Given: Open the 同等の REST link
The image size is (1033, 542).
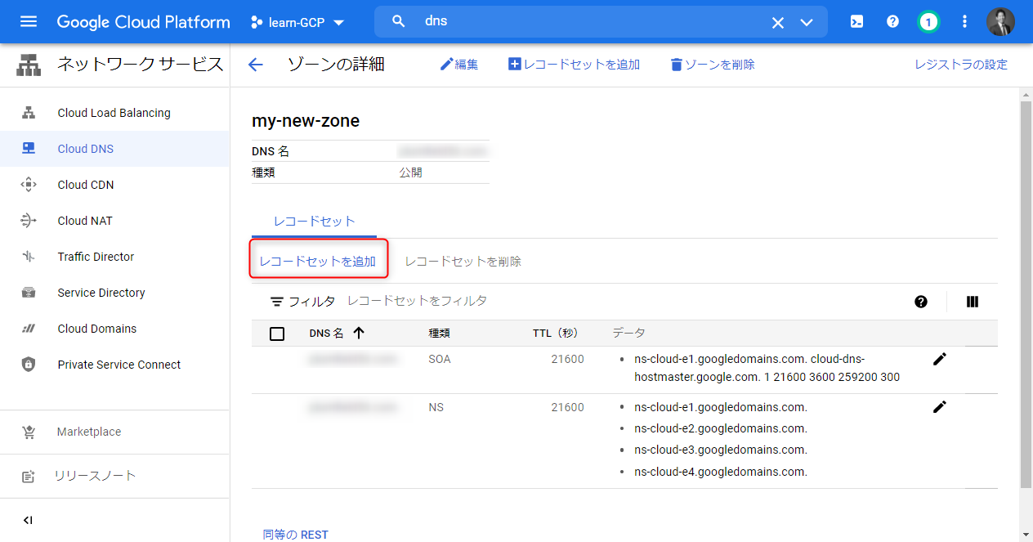Looking at the screenshot, I should [295, 535].
